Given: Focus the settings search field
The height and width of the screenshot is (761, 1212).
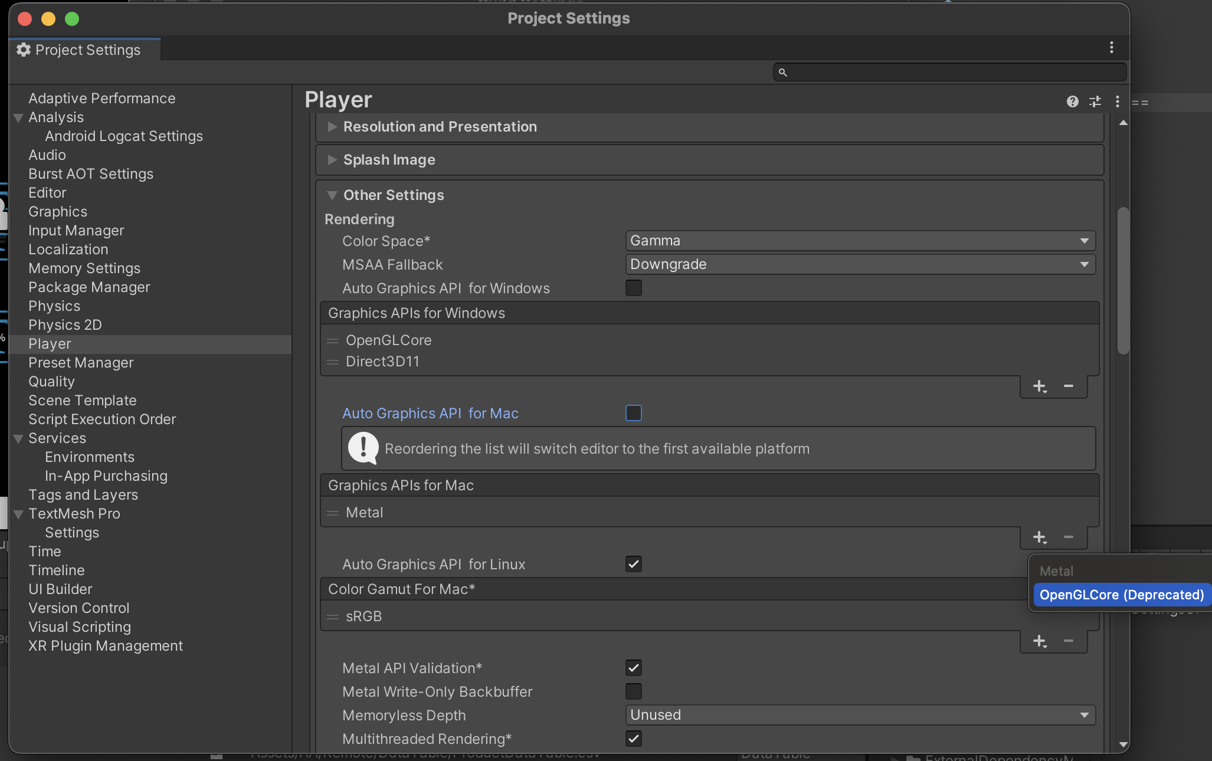Looking at the screenshot, I should pos(949,73).
